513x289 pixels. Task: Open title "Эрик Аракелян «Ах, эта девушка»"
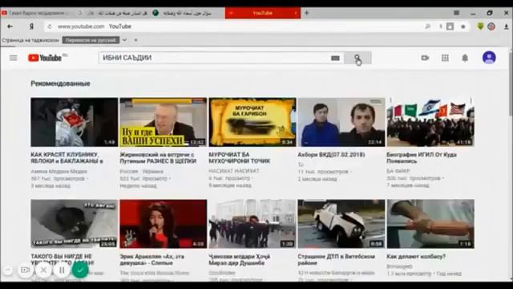(151, 260)
